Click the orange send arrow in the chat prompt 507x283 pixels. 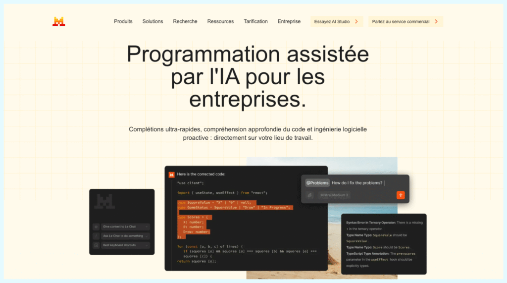[401, 195]
